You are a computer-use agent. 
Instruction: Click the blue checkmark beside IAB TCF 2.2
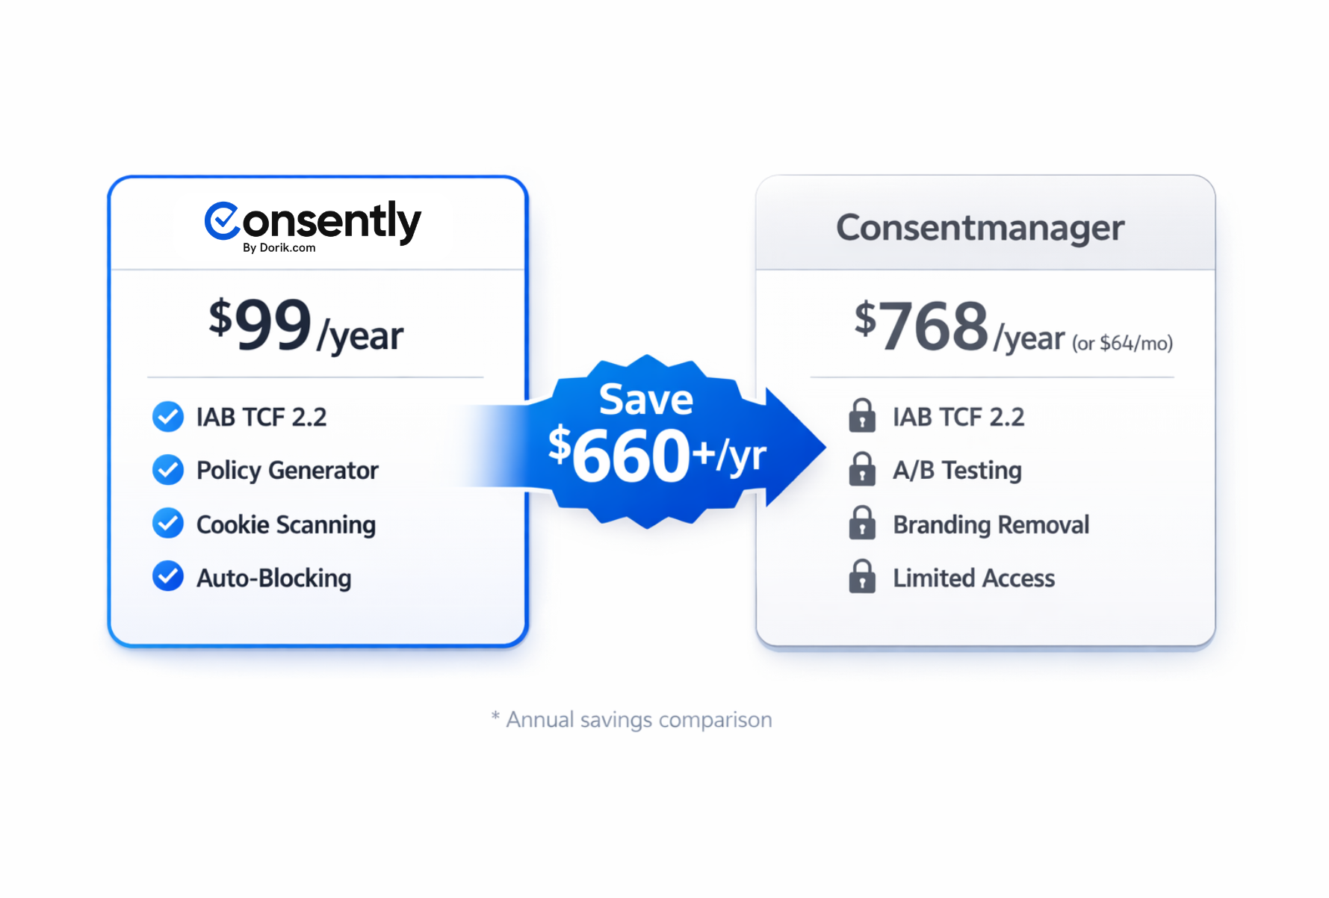(168, 417)
